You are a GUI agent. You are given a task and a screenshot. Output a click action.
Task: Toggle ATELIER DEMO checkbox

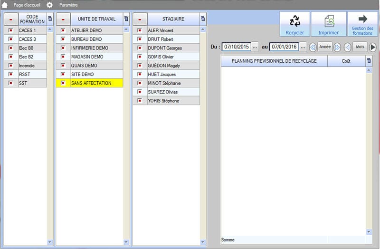pyautogui.click(x=63, y=30)
